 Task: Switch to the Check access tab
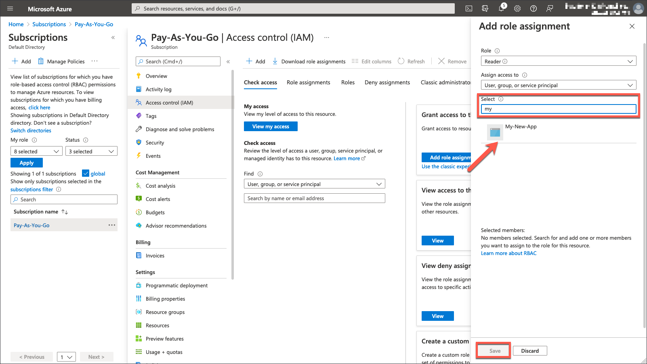(x=260, y=82)
